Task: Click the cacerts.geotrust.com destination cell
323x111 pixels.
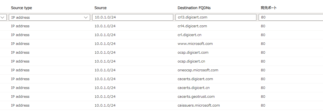Action: [196, 97]
